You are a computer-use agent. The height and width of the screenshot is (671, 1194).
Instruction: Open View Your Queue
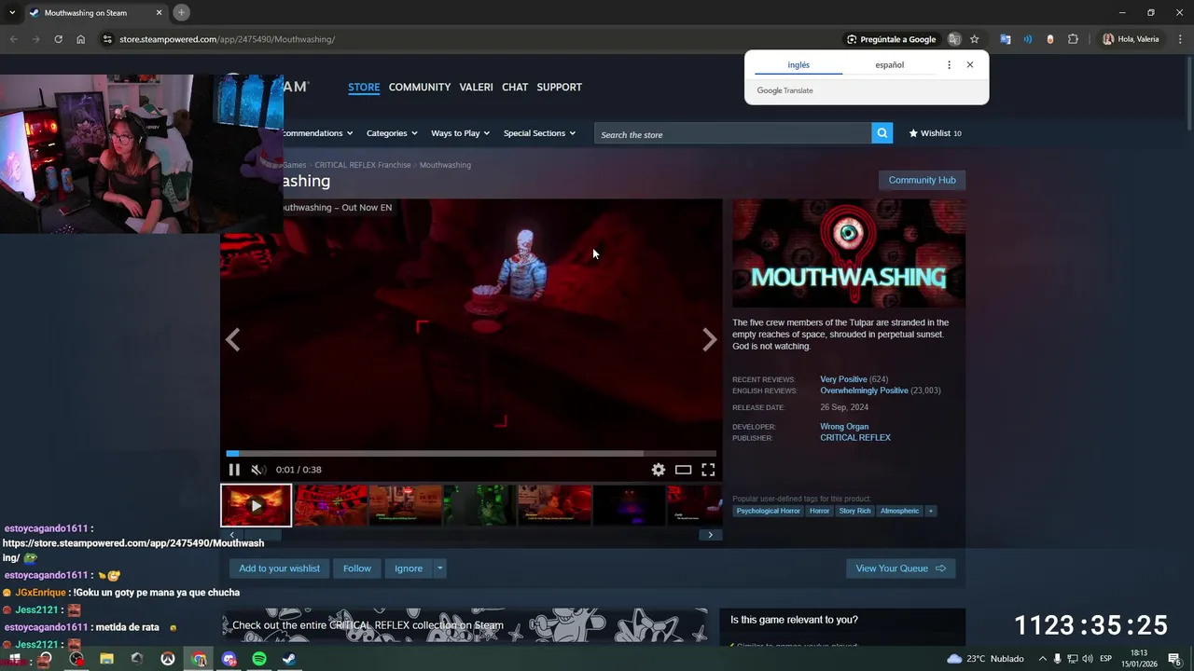[900, 568]
